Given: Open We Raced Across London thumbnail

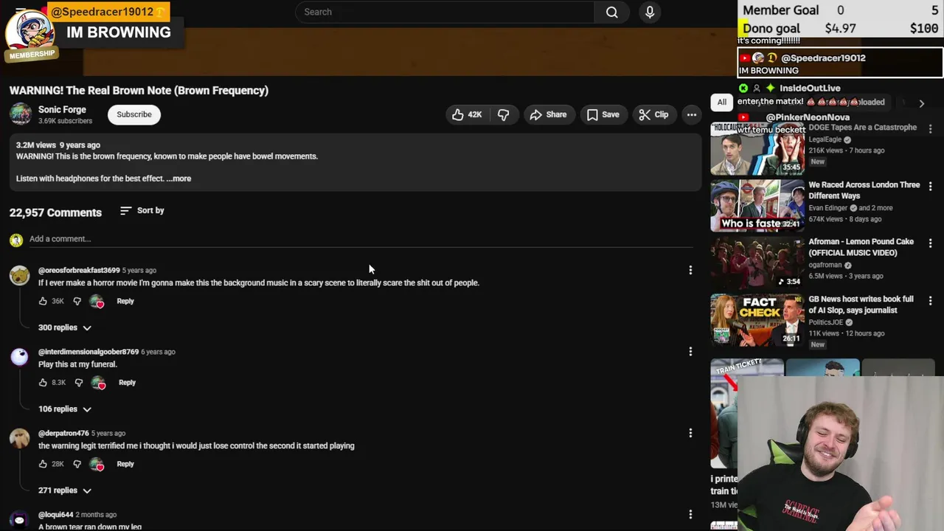Looking at the screenshot, I should (757, 206).
